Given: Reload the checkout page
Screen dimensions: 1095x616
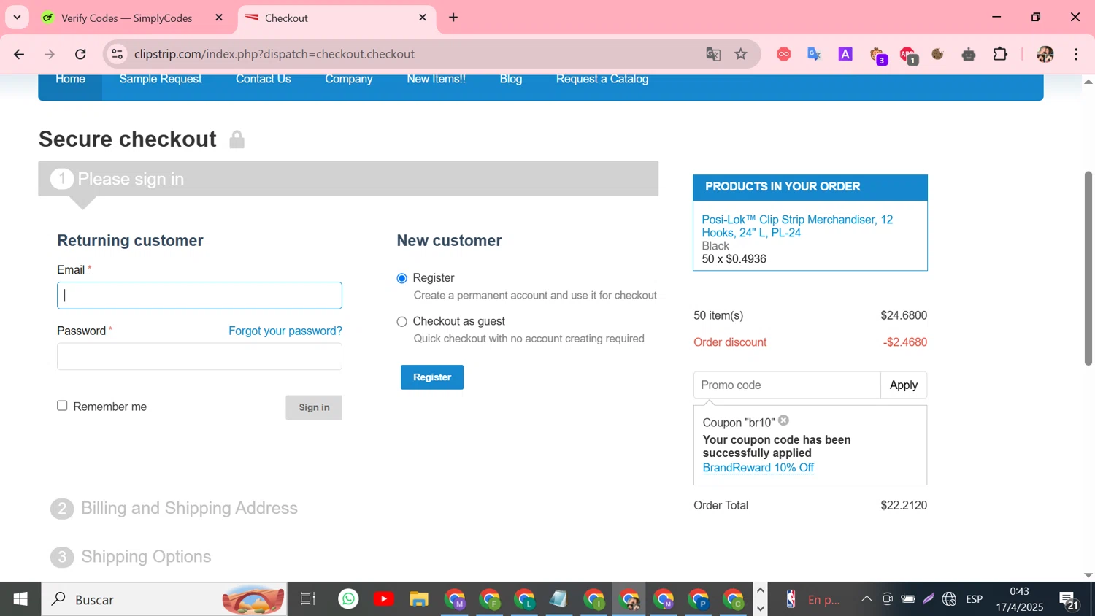Looking at the screenshot, I should tap(80, 54).
